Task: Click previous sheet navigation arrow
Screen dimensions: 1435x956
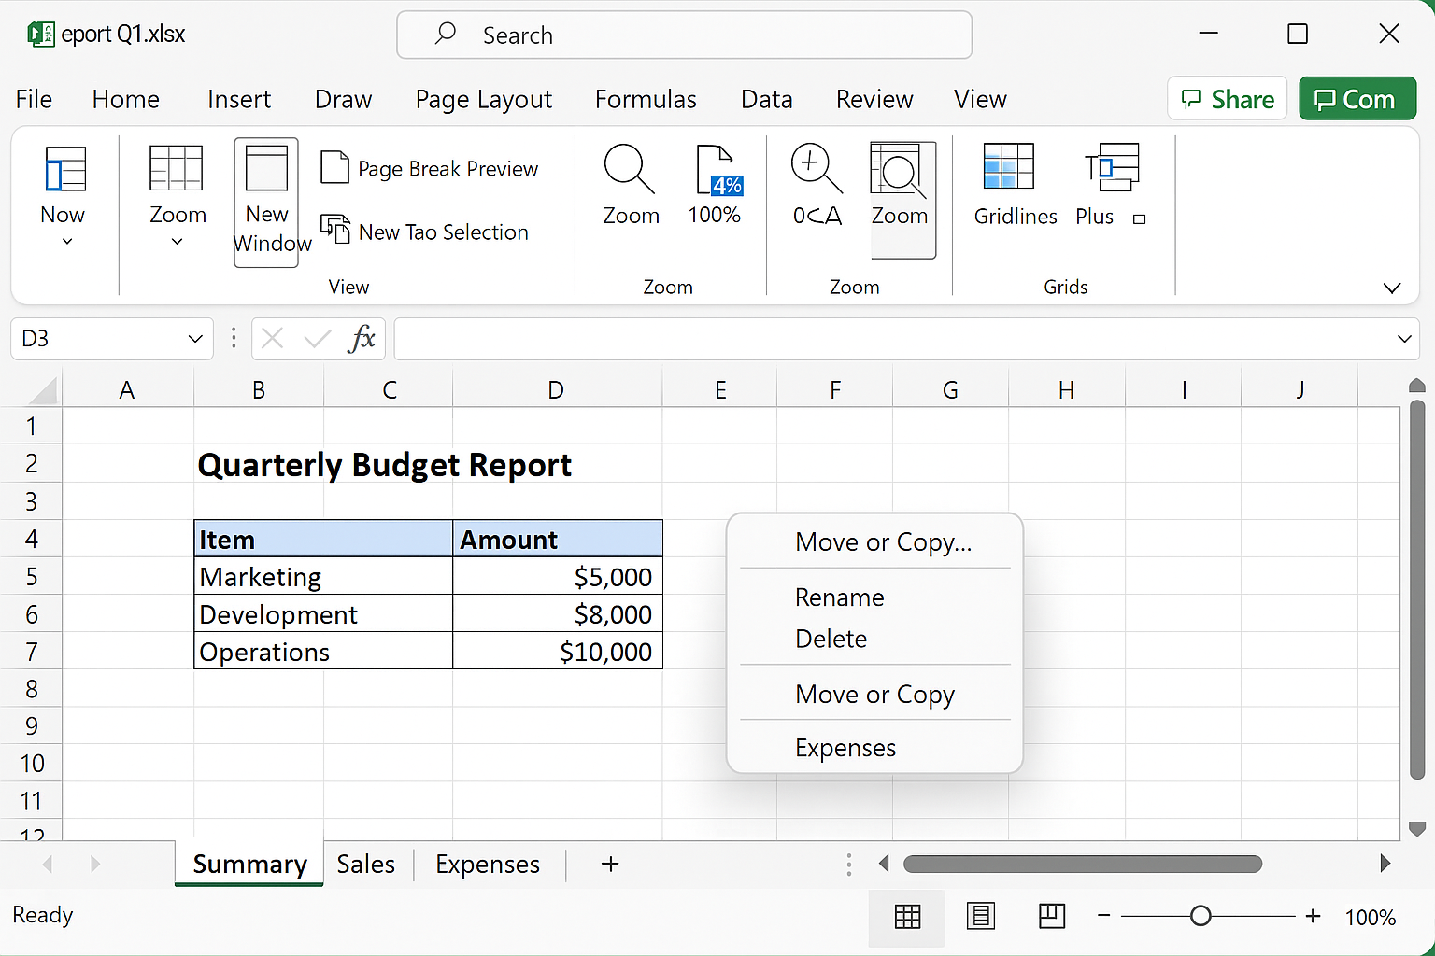Action: [x=48, y=865]
